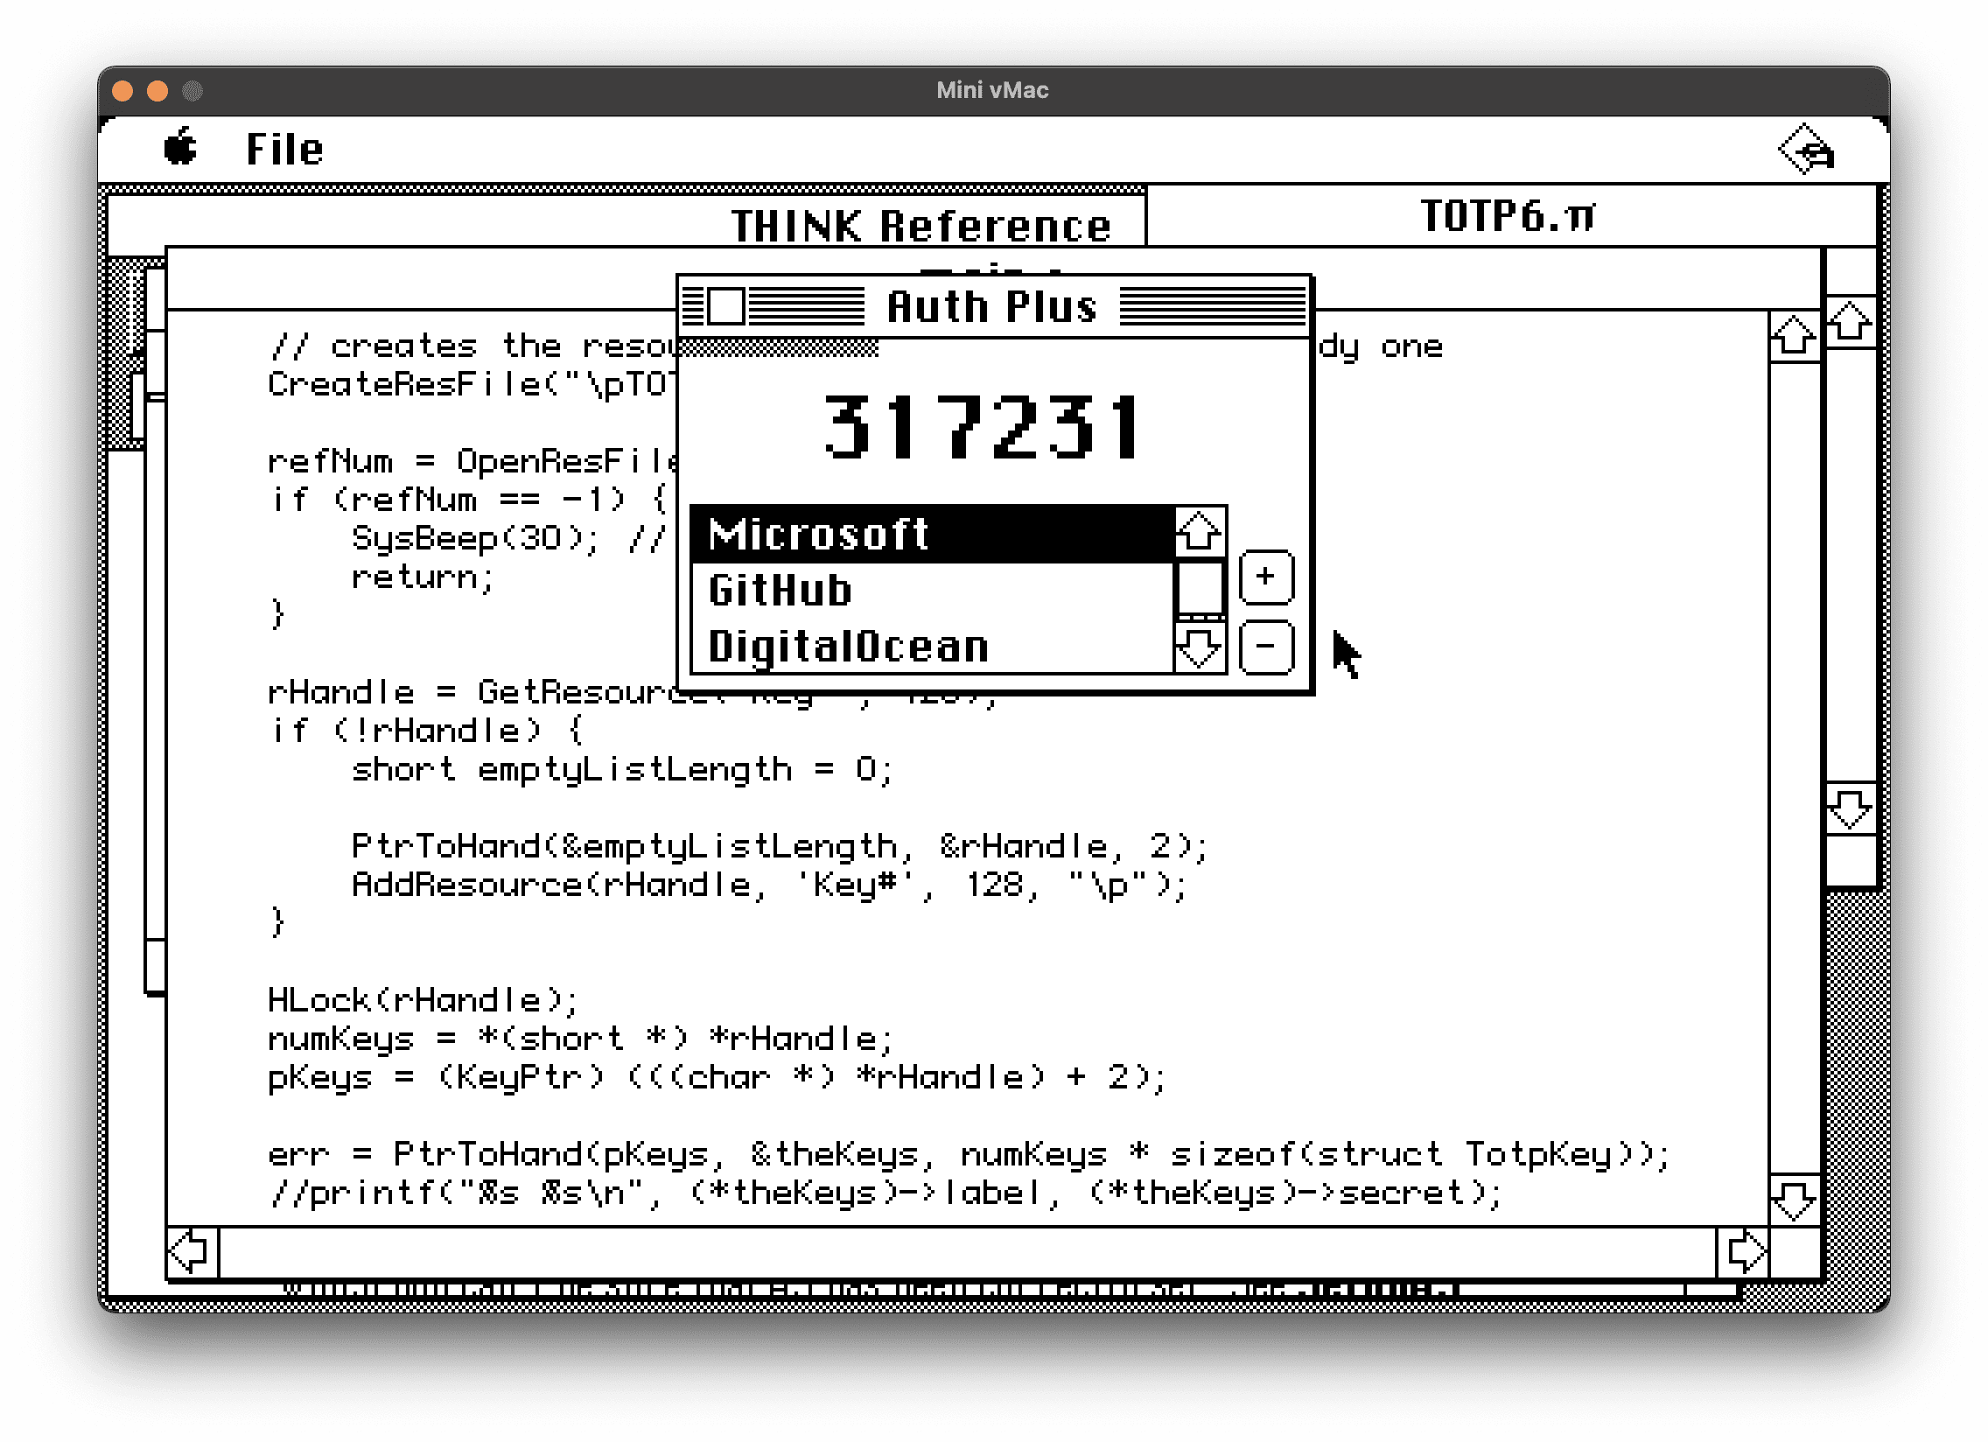This screenshot has height=1442, width=1988.
Task: Click the time remaining progress bar
Action: coord(780,348)
